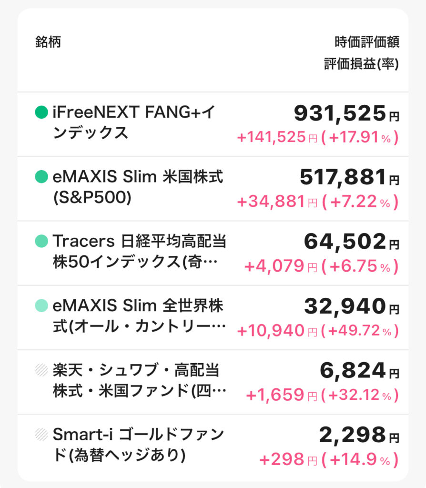Image resolution: width=426 pixels, height=488 pixels.
Task: Click the +10,940円 (+49.72%) profit figure
Action: pyautogui.click(x=318, y=331)
